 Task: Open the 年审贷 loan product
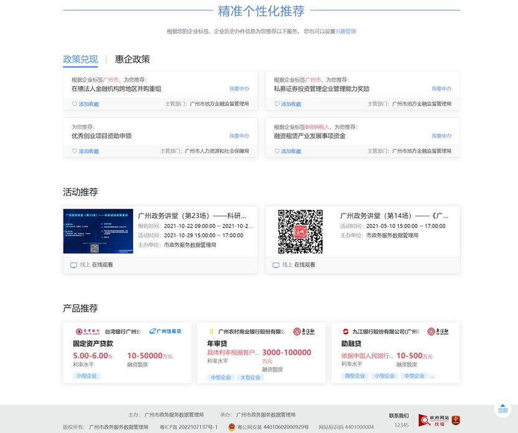(217, 343)
